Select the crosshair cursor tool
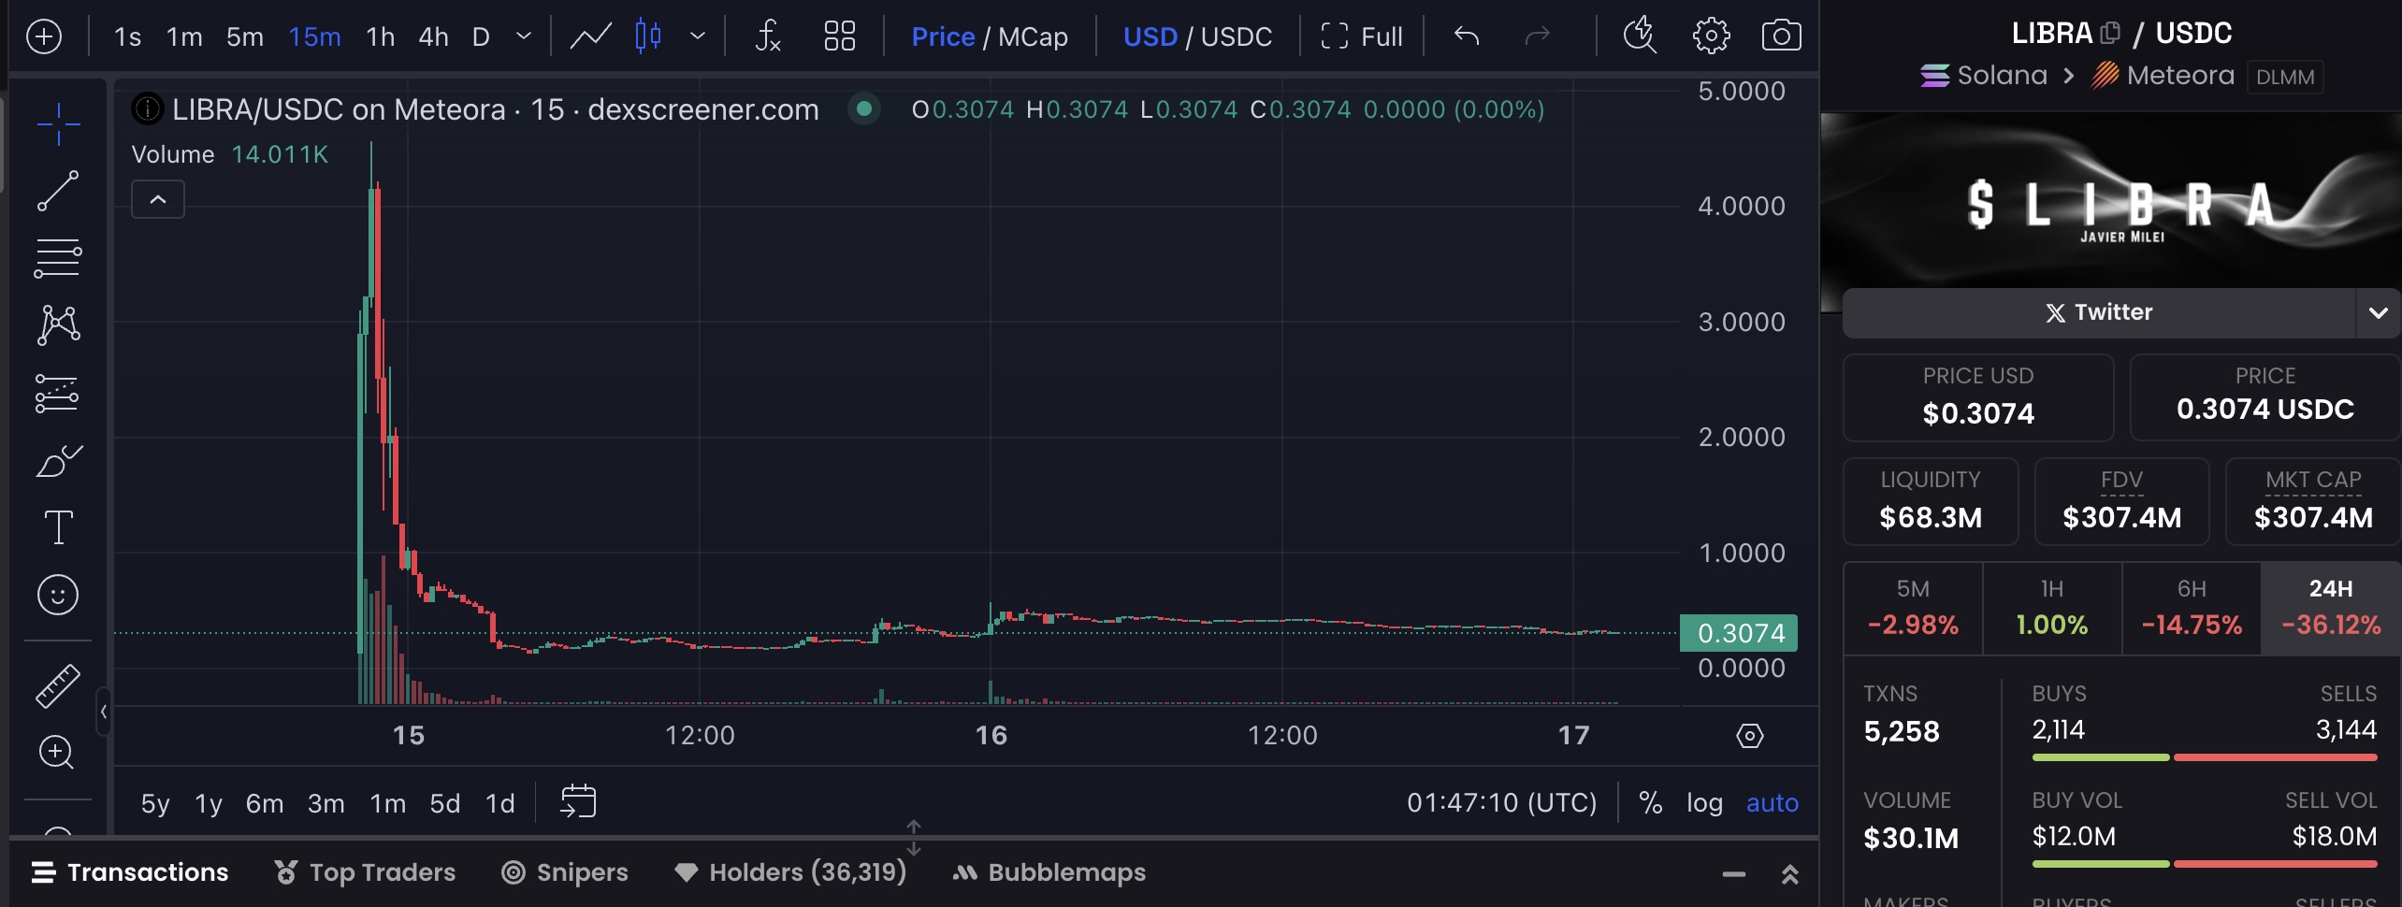 click(58, 123)
